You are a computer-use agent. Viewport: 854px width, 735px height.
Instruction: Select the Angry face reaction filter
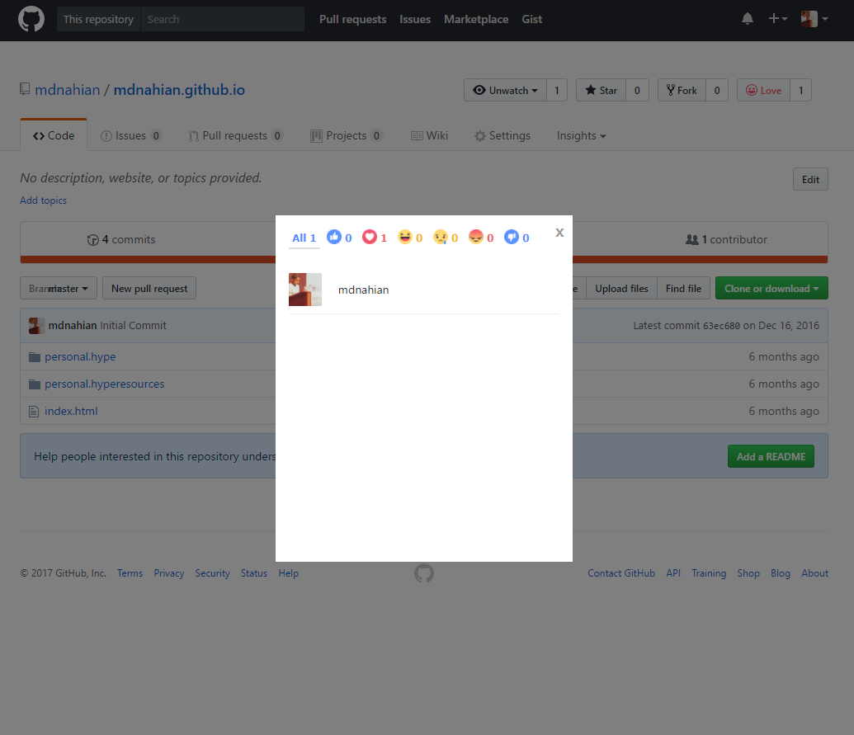[481, 238]
